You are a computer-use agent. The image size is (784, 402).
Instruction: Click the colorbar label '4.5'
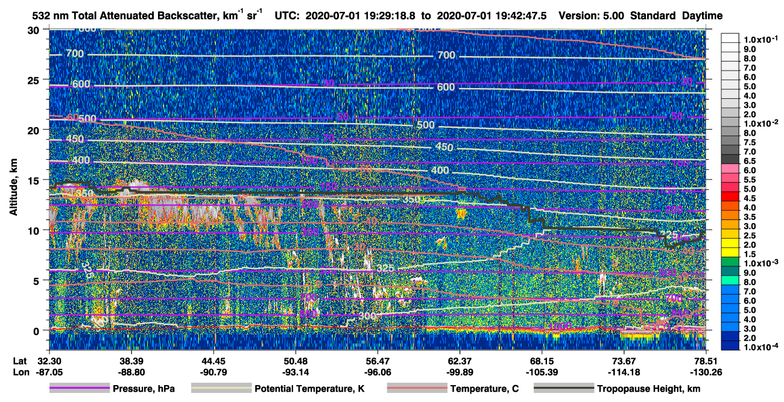[749, 198]
